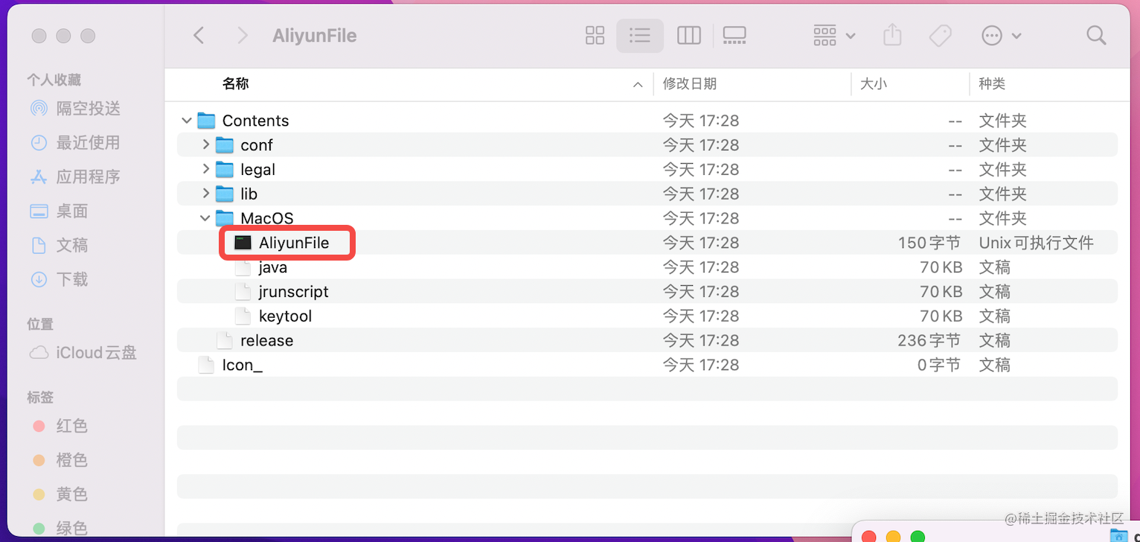
Task: Sort by the 修改日期 column header
Action: [690, 84]
